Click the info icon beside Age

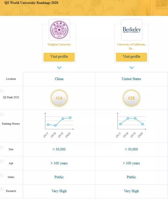click(1, 161)
